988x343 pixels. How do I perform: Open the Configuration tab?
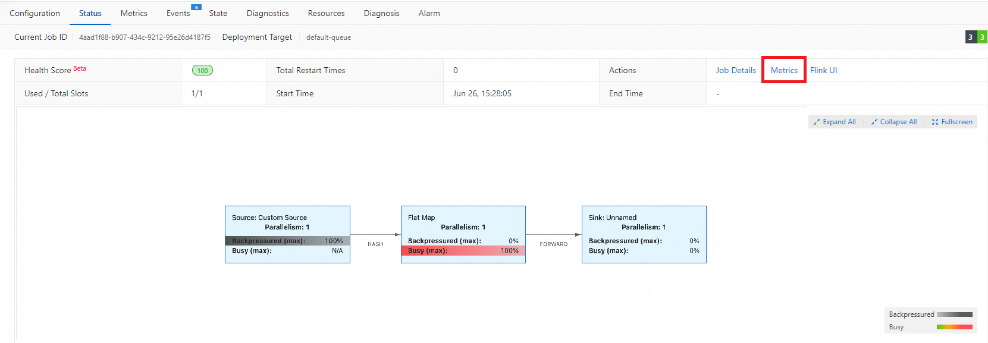34,13
